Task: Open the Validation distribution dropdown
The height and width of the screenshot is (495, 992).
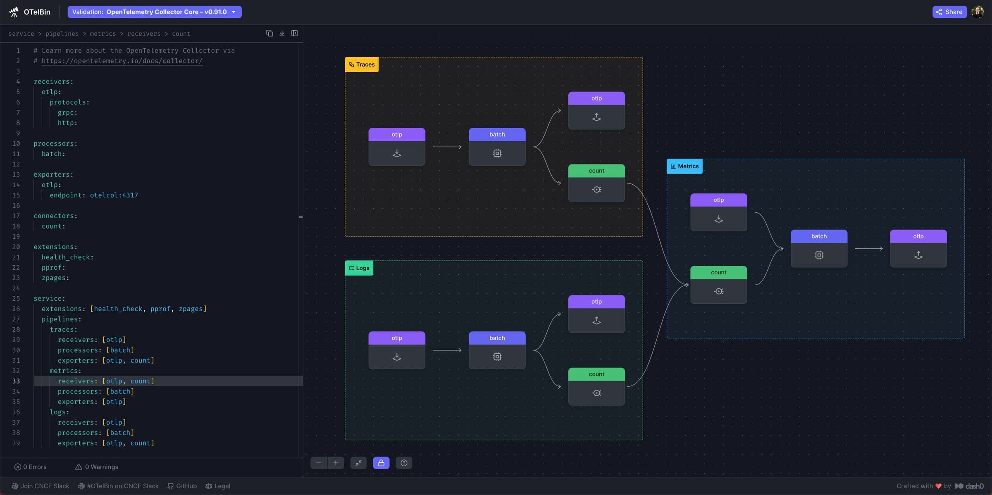Action: point(154,12)
